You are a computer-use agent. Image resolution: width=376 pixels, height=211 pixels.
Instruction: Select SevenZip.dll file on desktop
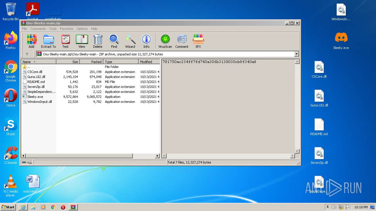tap(319, 156)
